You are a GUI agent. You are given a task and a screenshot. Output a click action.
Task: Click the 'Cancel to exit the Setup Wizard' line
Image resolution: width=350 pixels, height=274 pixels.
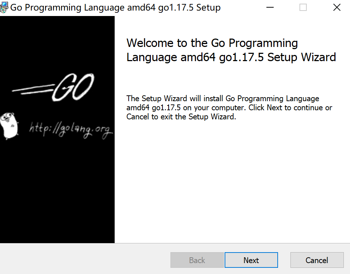click(181, 117)
